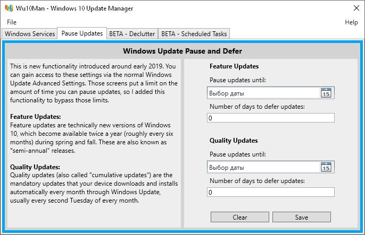Viewport: 365px width, 235px height.
Task: Click the Wu10Man window title text
Action: pos(74,8)
